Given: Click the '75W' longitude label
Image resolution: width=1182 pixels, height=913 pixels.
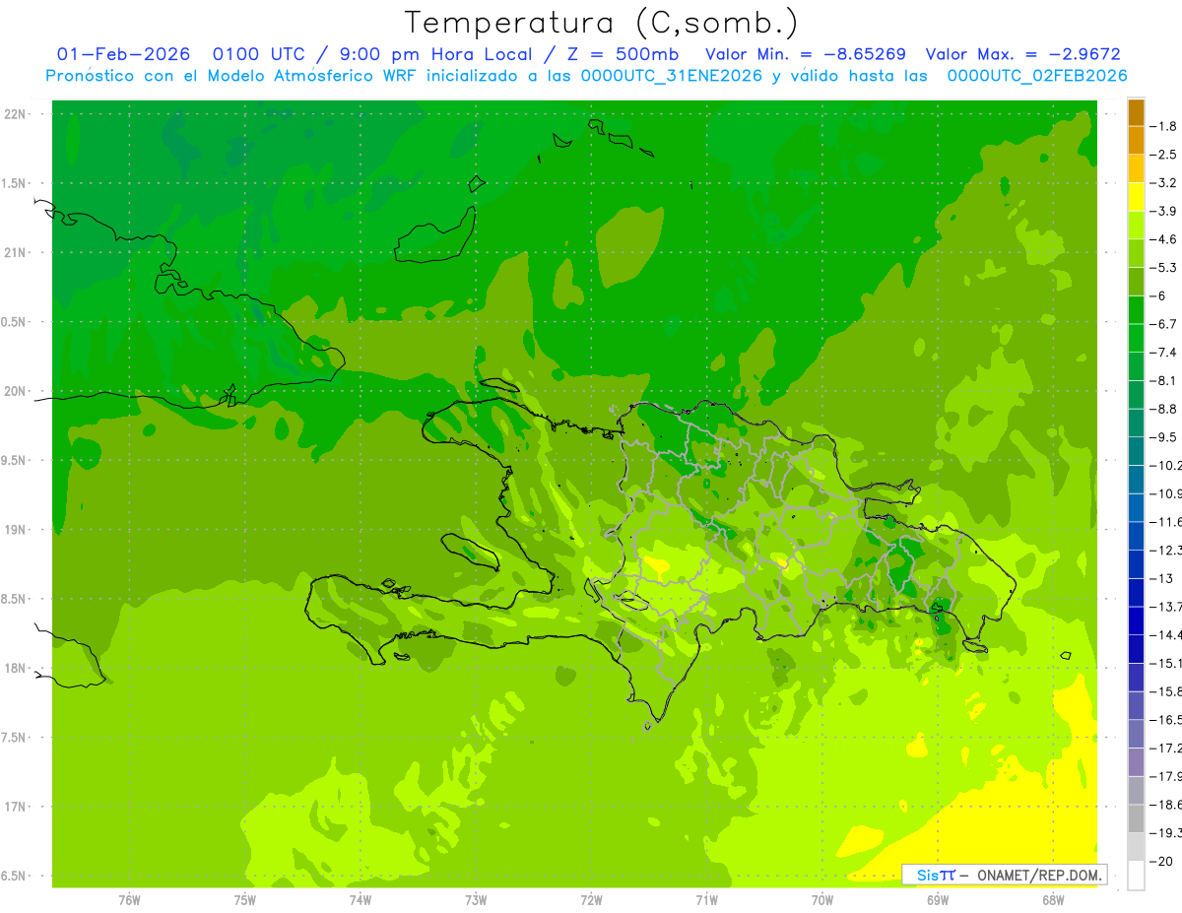Looking at the screenshot, I should tap(245, 900).
